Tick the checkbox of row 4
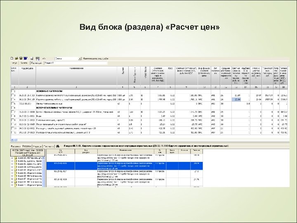 (13, 100)
